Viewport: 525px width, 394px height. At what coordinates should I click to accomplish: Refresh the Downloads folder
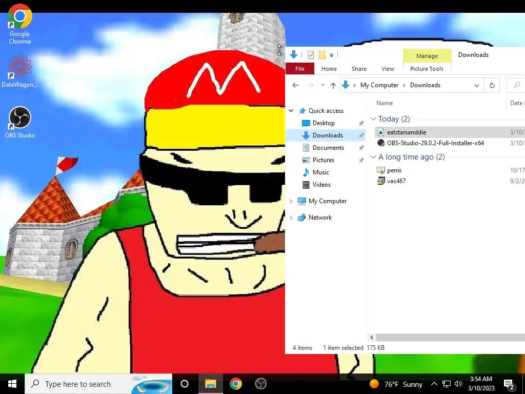492,86
